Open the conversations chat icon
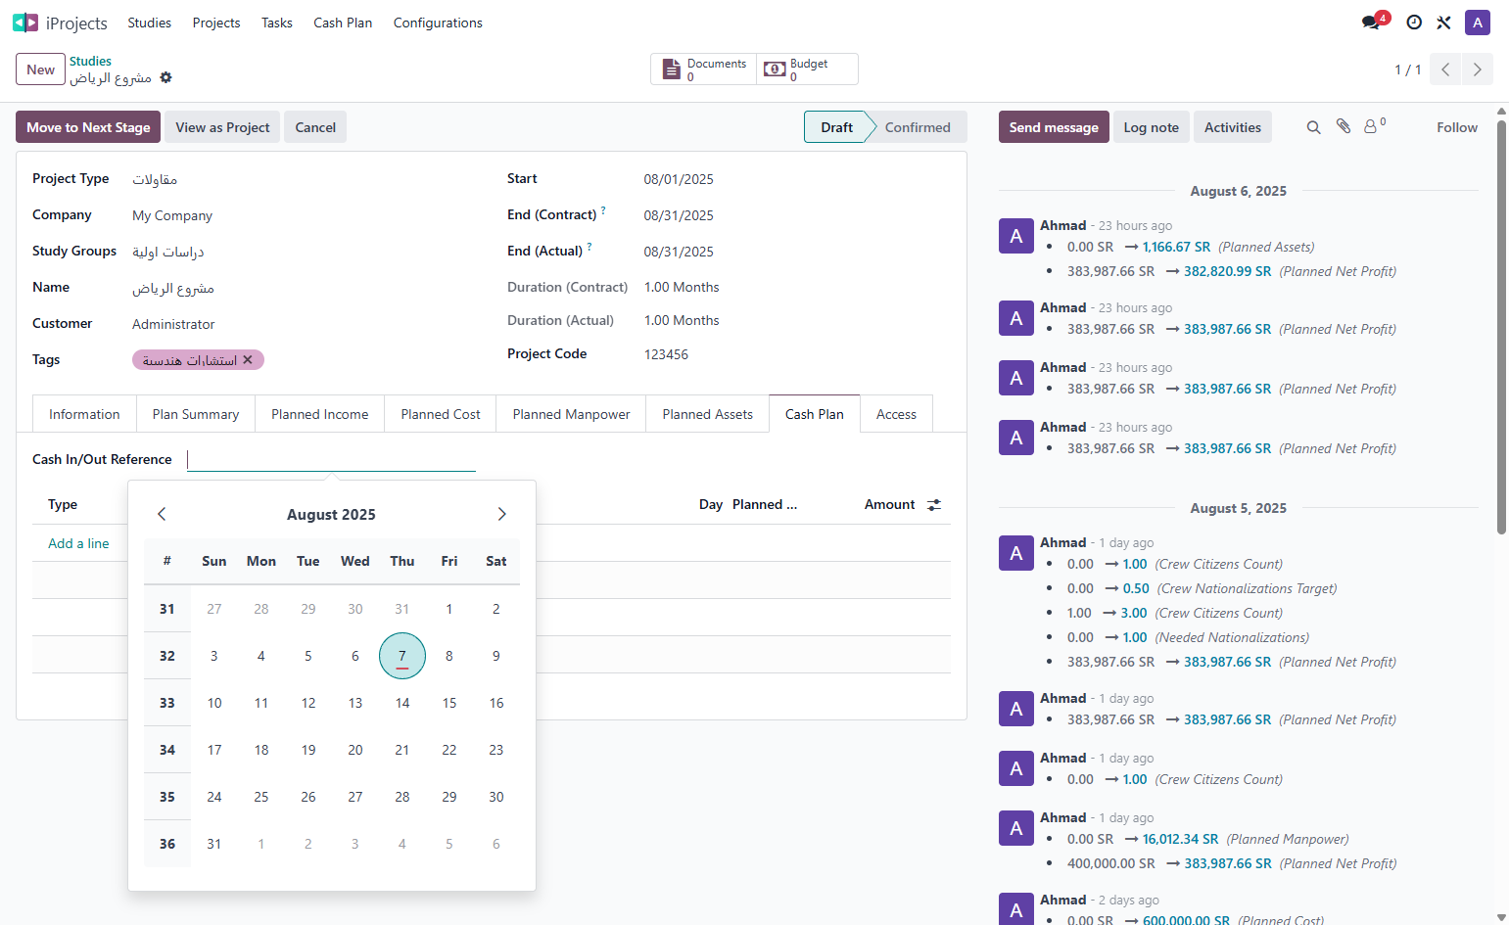Viewport: 1509px width, 925px height. 1371,23
